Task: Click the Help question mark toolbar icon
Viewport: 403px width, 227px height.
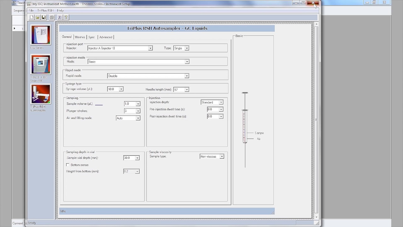Action: click(66, 17)
